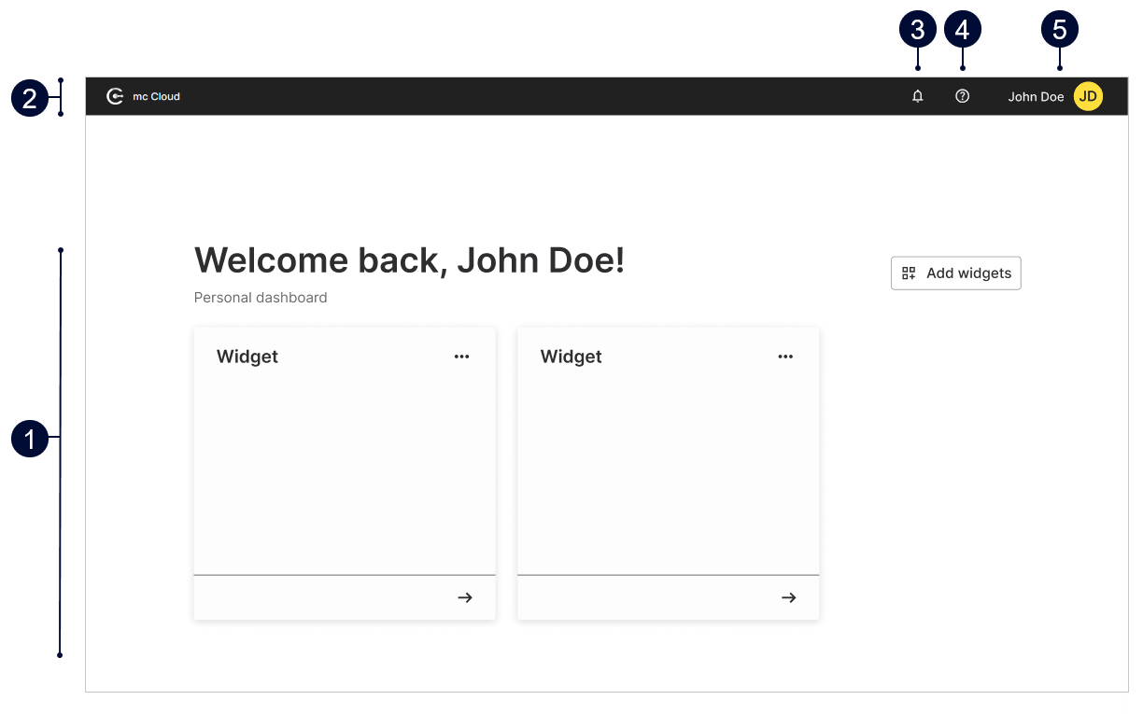The width and height of the screenshot is (1143, 714).
Task: Click callout marker number 1
Action: tap(30, 439)
